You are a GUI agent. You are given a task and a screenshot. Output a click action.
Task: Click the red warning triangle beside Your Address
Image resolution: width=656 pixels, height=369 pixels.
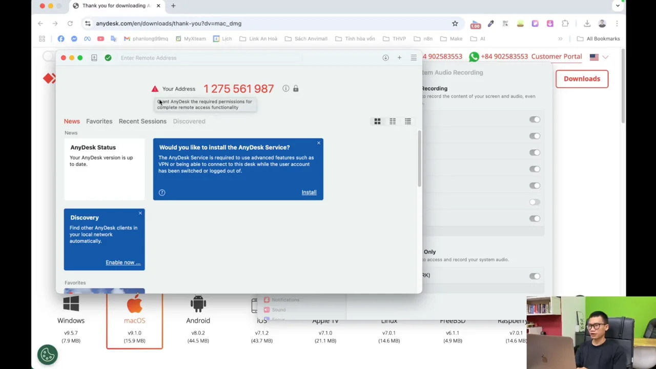point(155,89)
